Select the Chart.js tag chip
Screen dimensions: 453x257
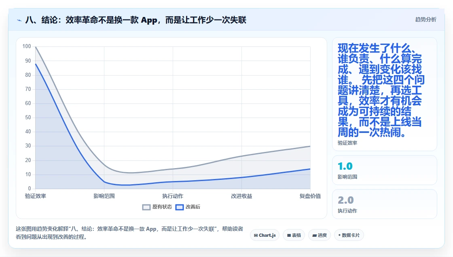(265, 235)
